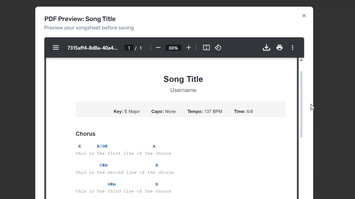Click the preview subtitle text

pos(89,28)
